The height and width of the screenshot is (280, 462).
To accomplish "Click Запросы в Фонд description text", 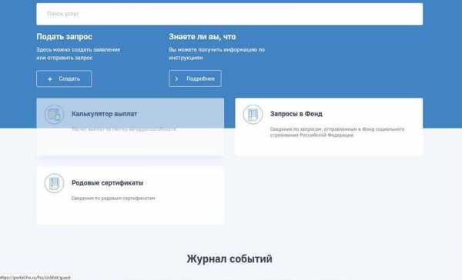I will click(337, 132).
